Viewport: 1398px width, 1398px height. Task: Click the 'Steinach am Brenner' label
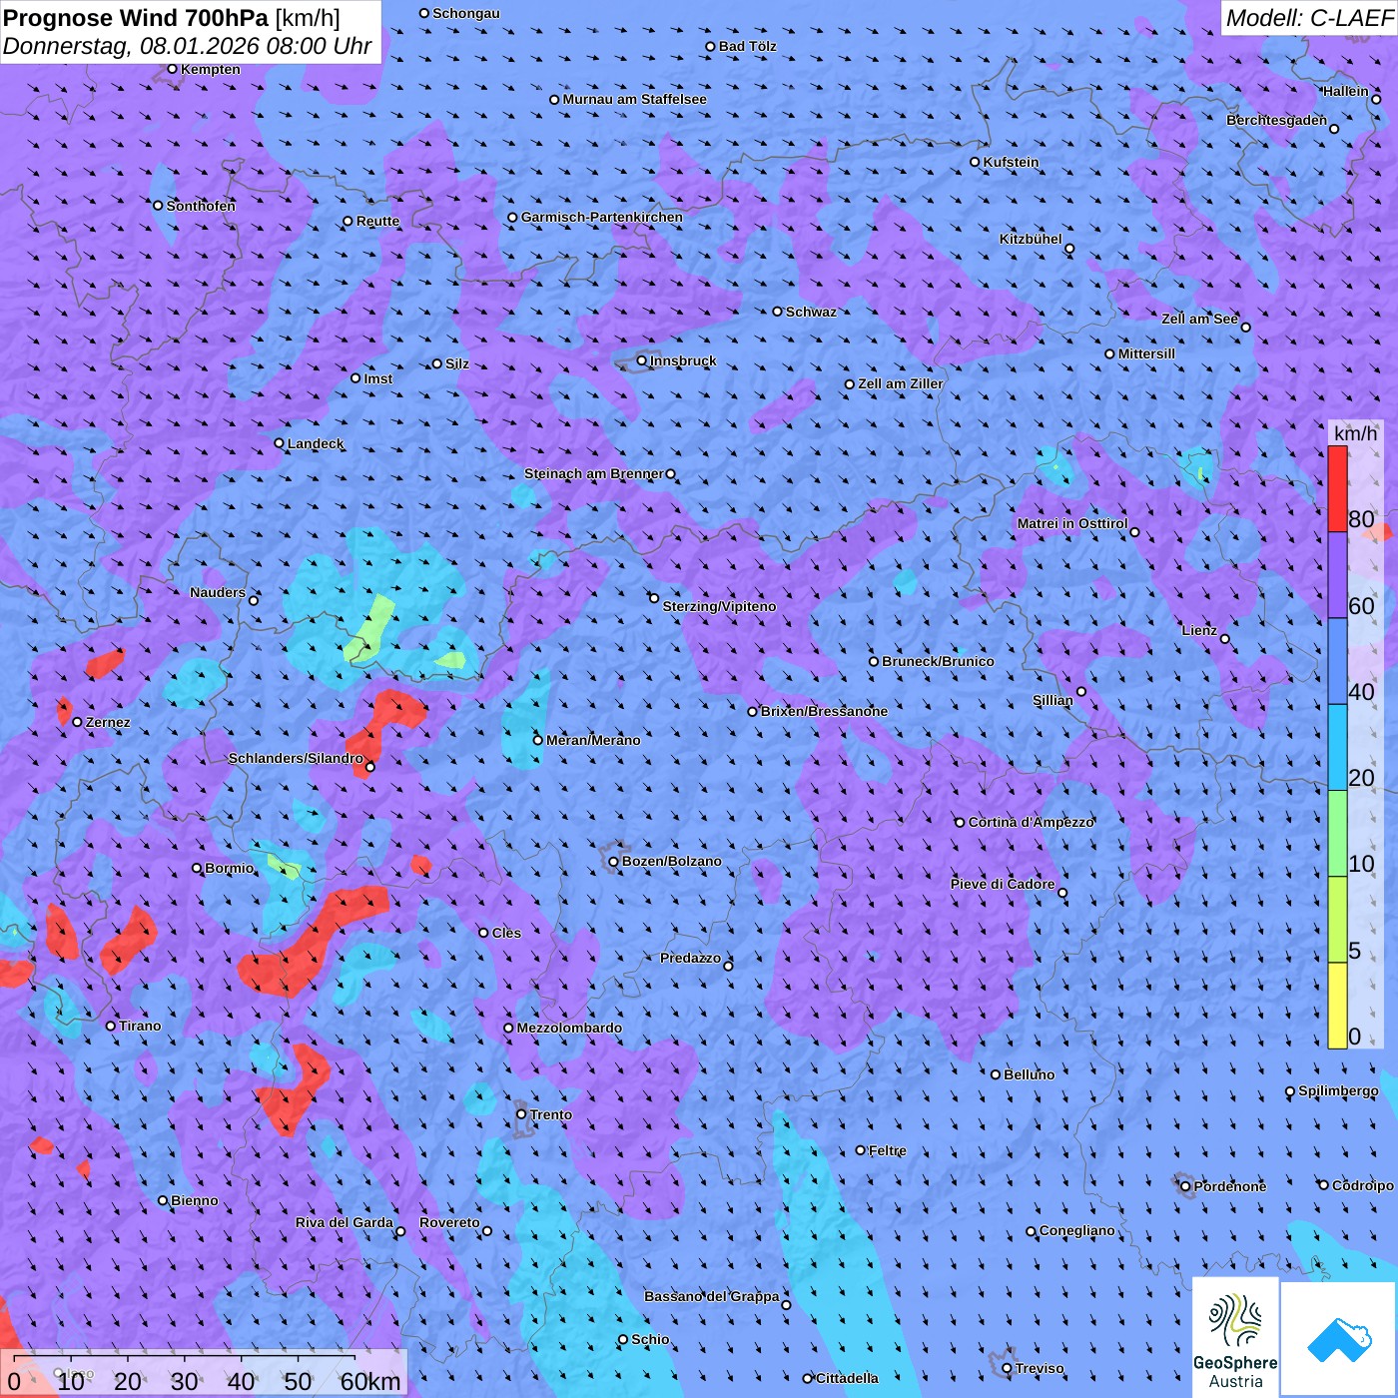(594, 473)
